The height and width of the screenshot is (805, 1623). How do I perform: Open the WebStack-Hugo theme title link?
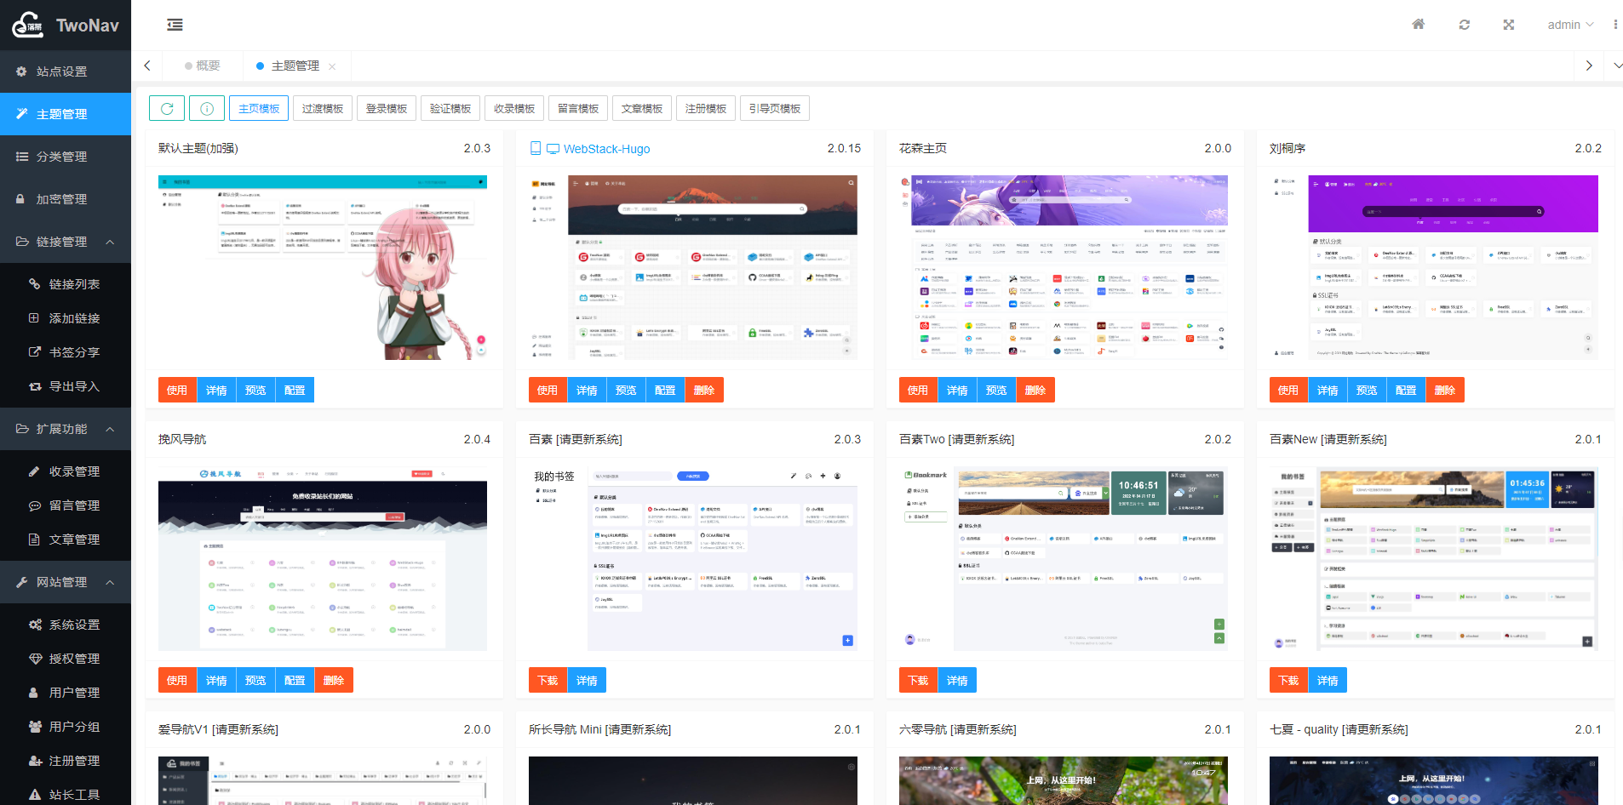(x=606, y=149)
